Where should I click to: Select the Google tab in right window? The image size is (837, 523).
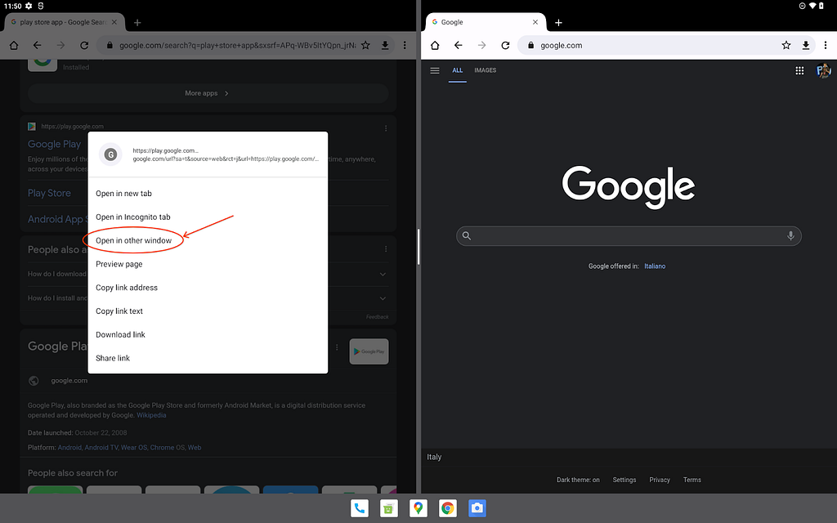pos(486,22)
